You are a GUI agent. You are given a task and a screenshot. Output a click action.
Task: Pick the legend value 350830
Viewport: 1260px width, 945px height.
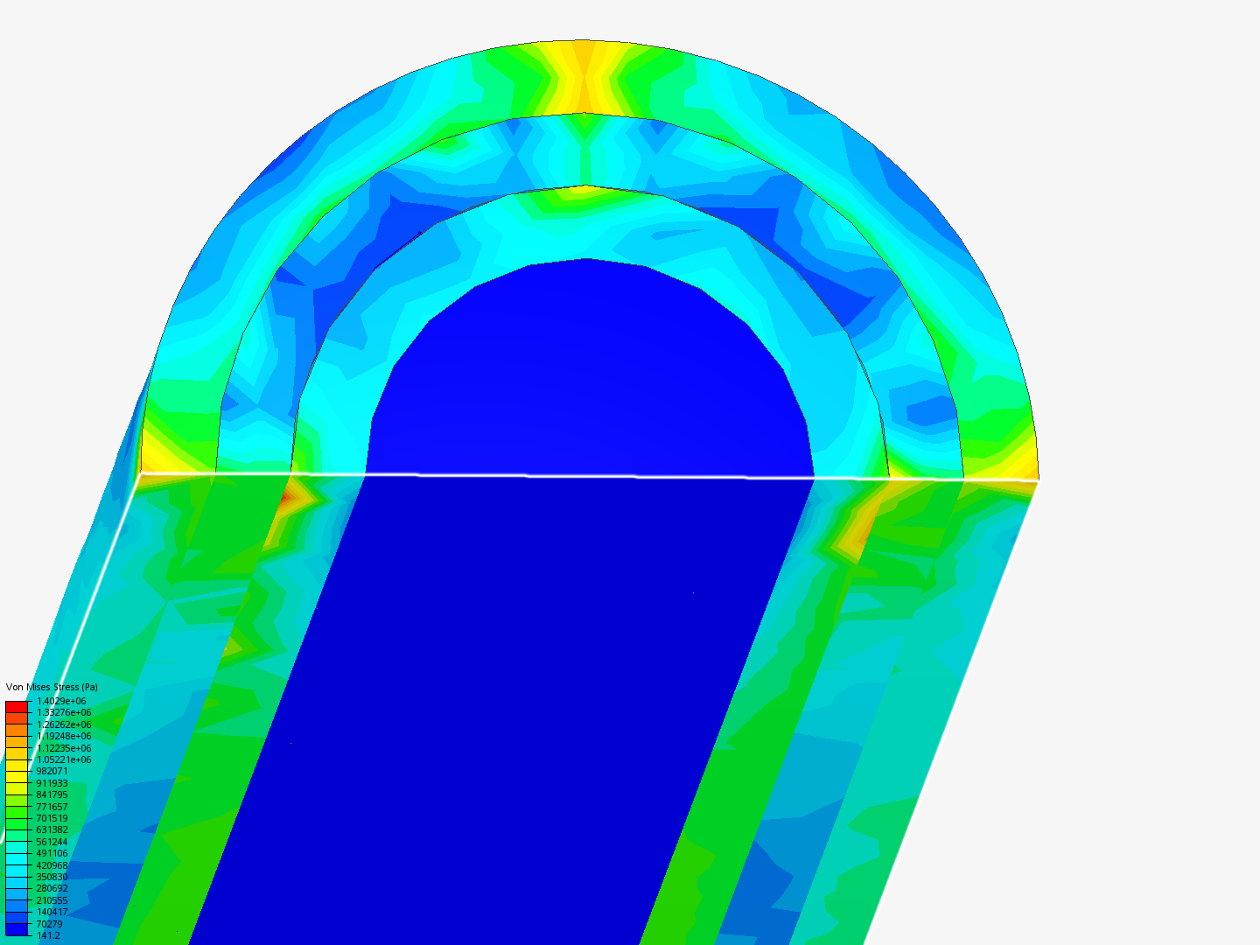pos(52,877)
